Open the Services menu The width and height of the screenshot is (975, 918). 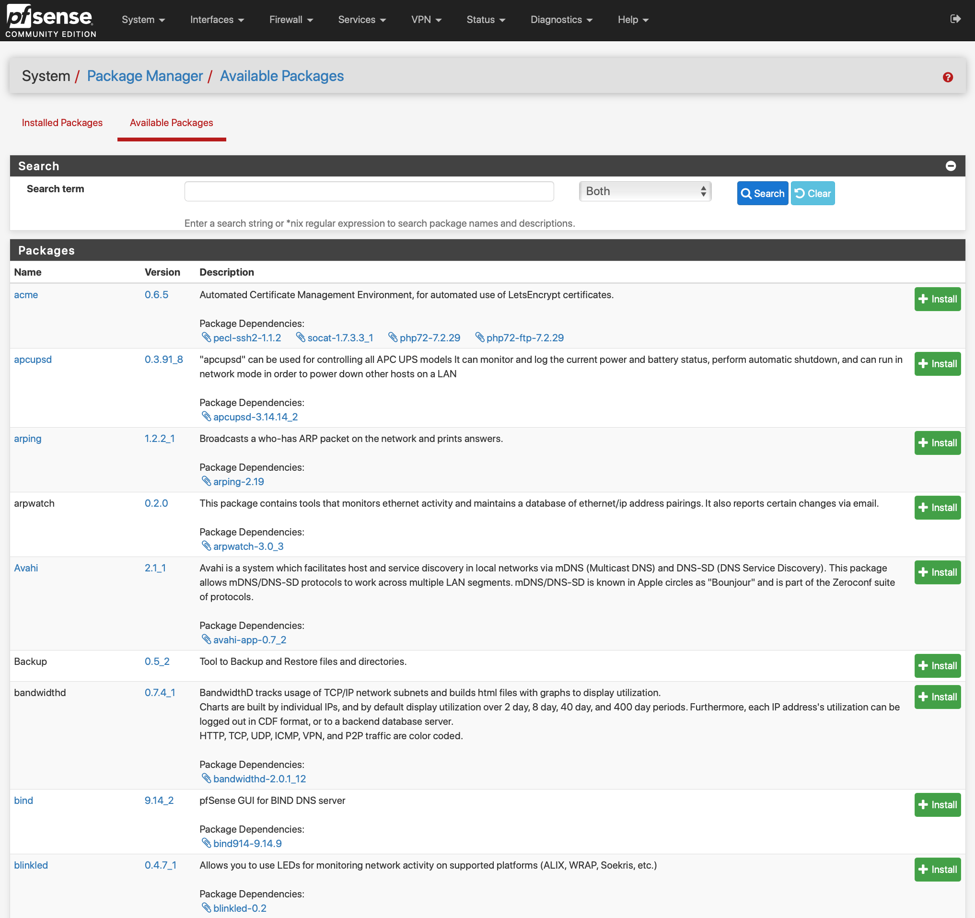(362, 20)
